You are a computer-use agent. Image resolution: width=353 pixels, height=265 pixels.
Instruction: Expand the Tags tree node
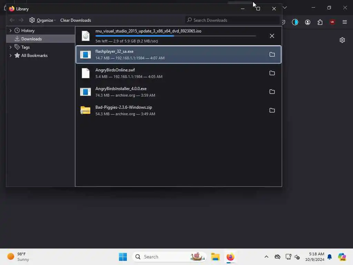(x=10, y=47)
